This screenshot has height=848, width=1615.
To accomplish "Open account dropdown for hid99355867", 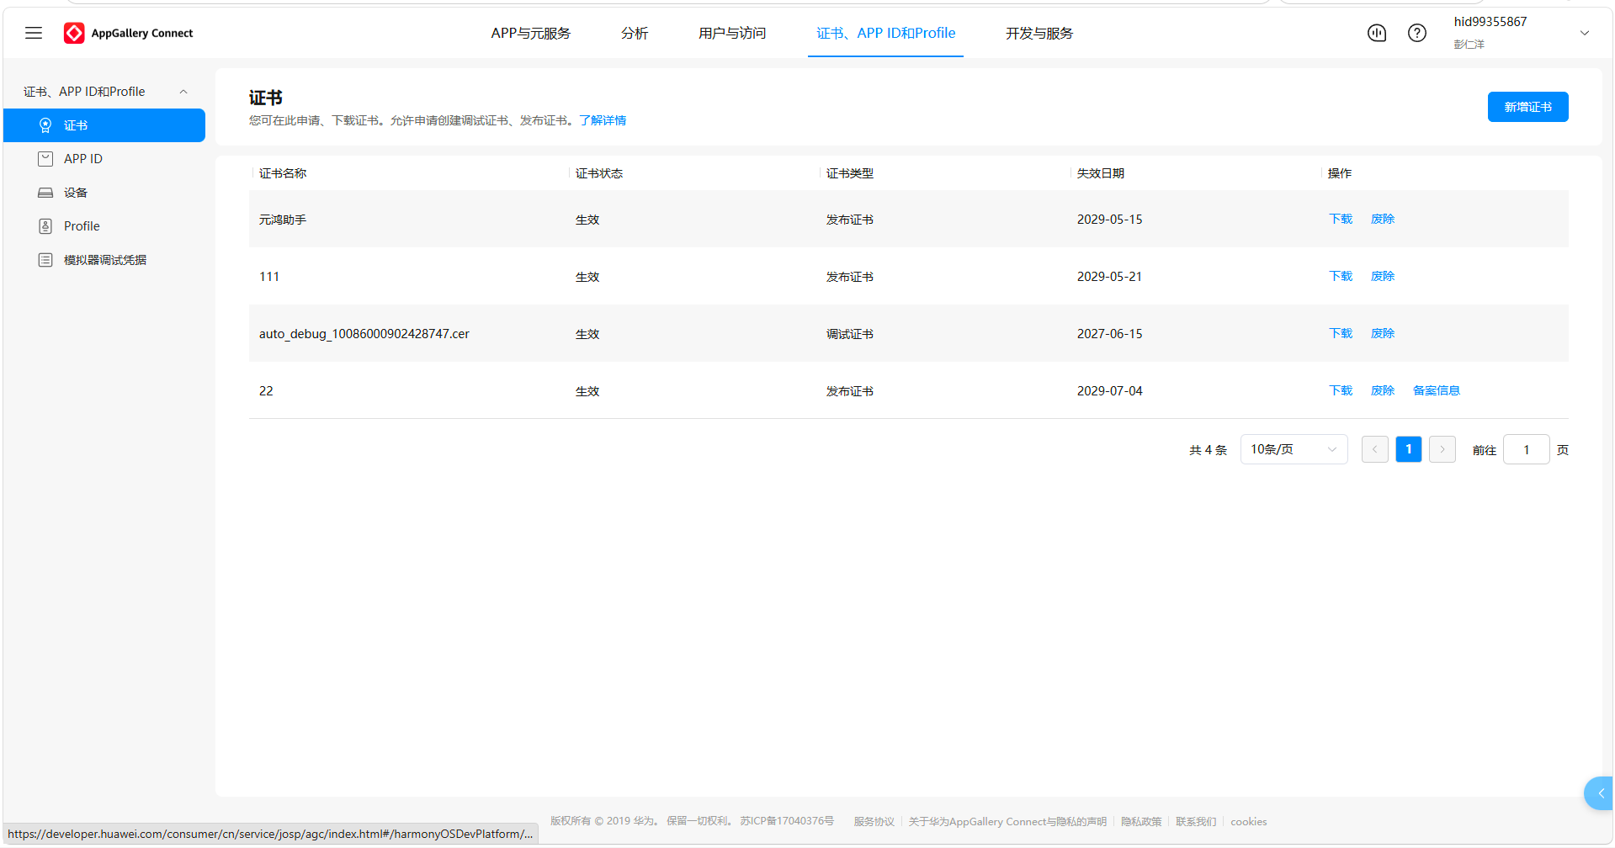I will pyautogui.click(x=1585, y=33).
